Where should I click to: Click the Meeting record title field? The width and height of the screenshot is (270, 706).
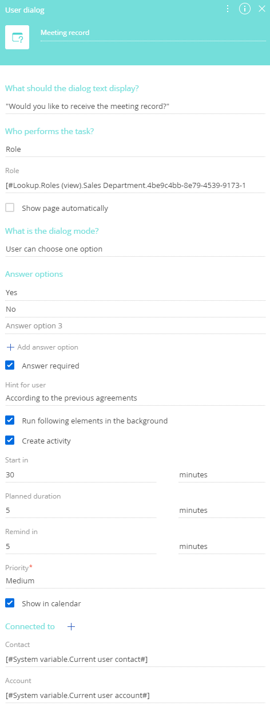(153, 33)
